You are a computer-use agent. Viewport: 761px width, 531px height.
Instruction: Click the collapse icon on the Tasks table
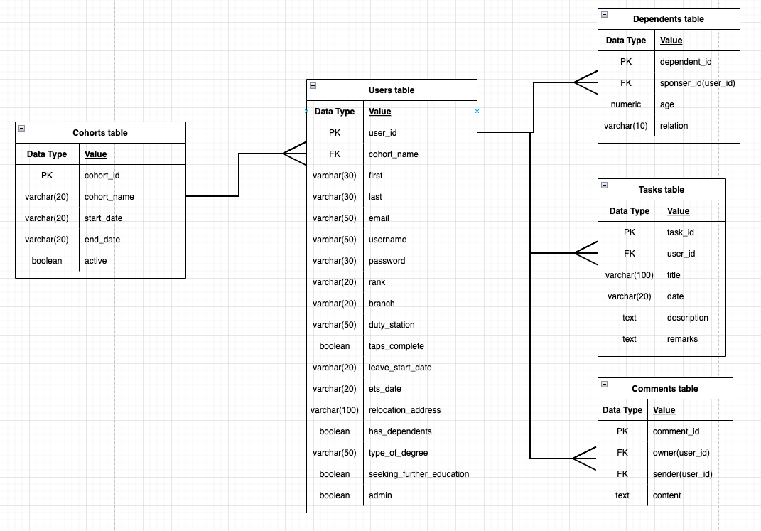(x=604, y=185)
